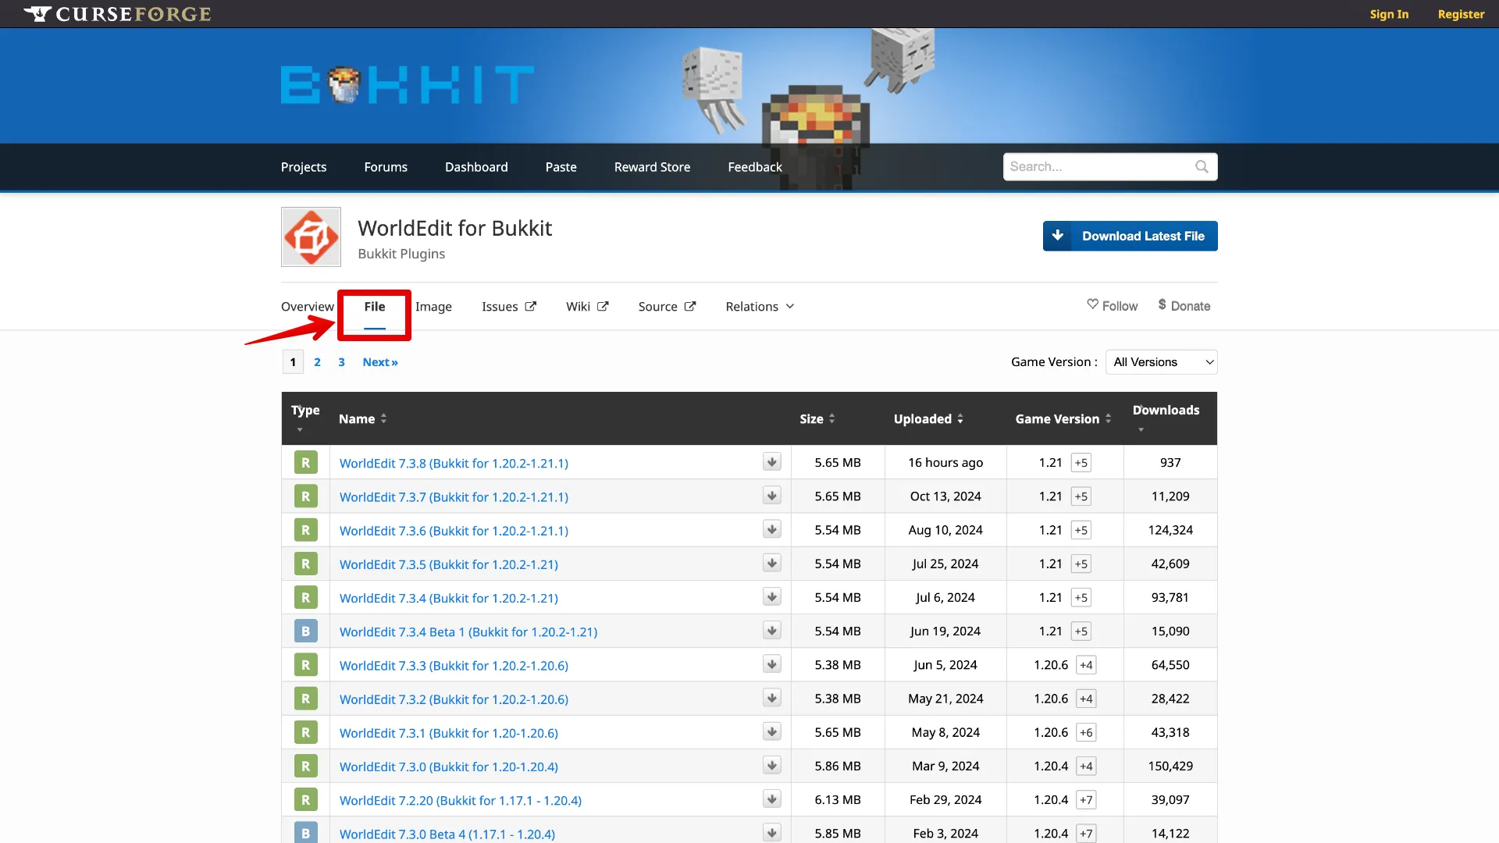
Task: Open the Feedback menu item
Action: click(755, 167)
